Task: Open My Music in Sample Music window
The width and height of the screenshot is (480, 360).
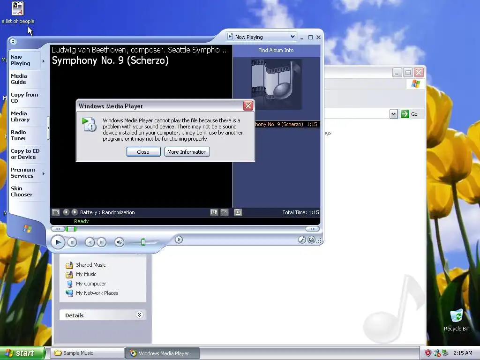Action: tap(81, 274)
